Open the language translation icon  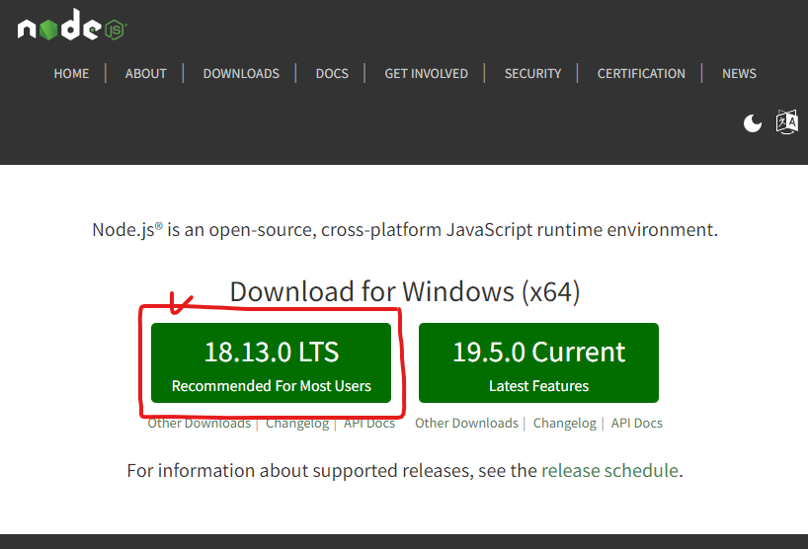[x=786, y=122]
